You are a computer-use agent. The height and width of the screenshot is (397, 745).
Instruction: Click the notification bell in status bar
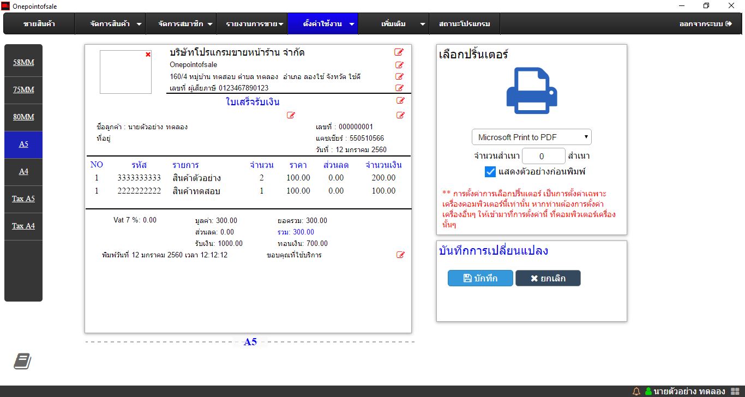click(x=636, y=391)
